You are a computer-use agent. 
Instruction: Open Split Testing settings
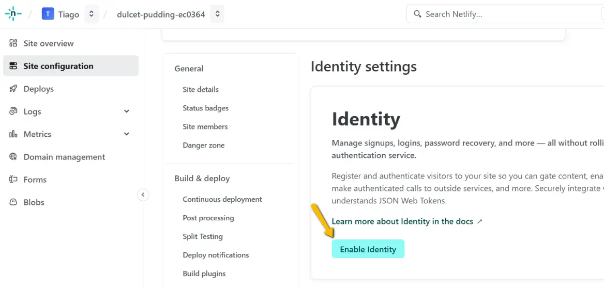pyautogui.click(x=203, y=236)
